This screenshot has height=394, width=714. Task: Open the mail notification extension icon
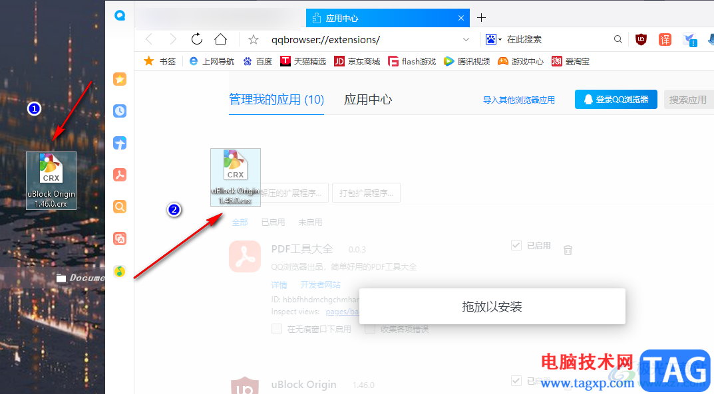pos(690,40)
